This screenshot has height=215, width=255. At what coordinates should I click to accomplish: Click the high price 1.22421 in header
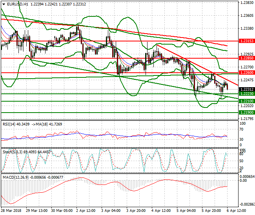pyautogui.click(x=51, y=4)
